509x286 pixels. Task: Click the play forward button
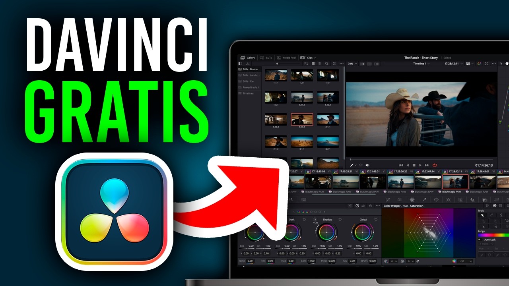[420, 165]
